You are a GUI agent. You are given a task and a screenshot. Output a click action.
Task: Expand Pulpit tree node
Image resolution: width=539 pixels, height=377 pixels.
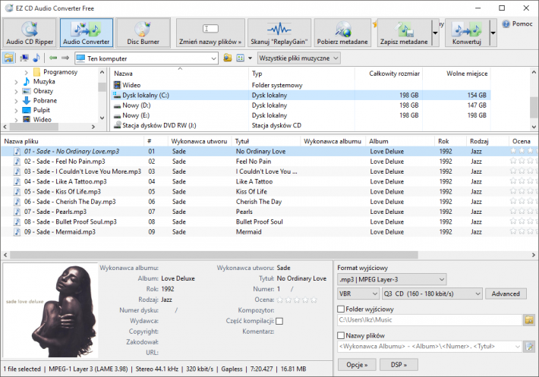(16, 111)
